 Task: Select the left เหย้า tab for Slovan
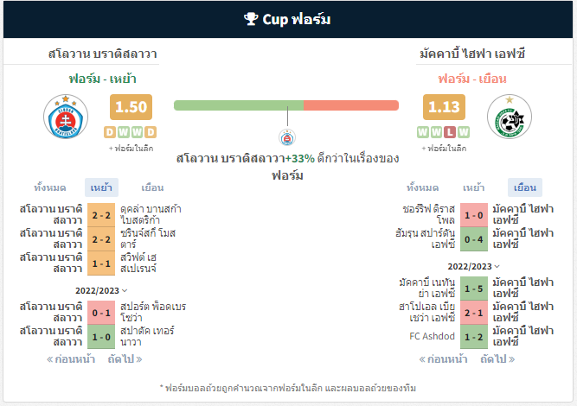point(101,187)
